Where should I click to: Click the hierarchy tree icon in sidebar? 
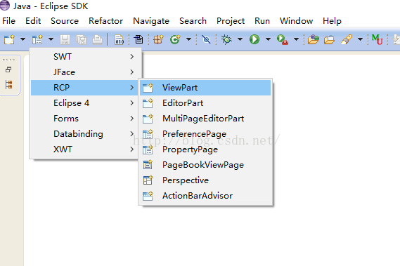[9, 85]
